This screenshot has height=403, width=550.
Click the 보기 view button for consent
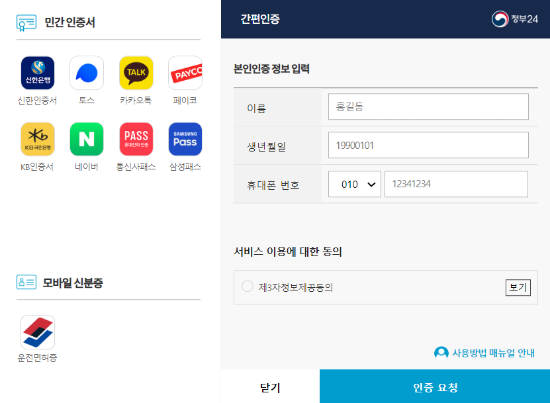518,288
